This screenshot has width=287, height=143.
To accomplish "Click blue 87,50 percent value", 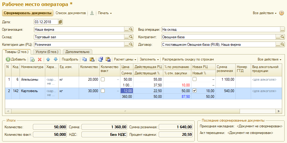I will point(186,96).
